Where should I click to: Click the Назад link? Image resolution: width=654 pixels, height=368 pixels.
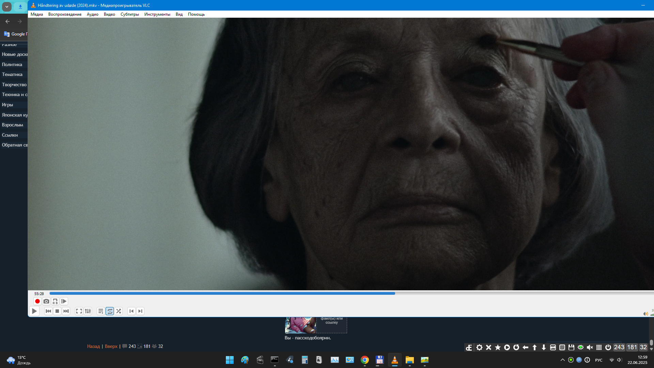pyautogui.click(x=93, y=346)
